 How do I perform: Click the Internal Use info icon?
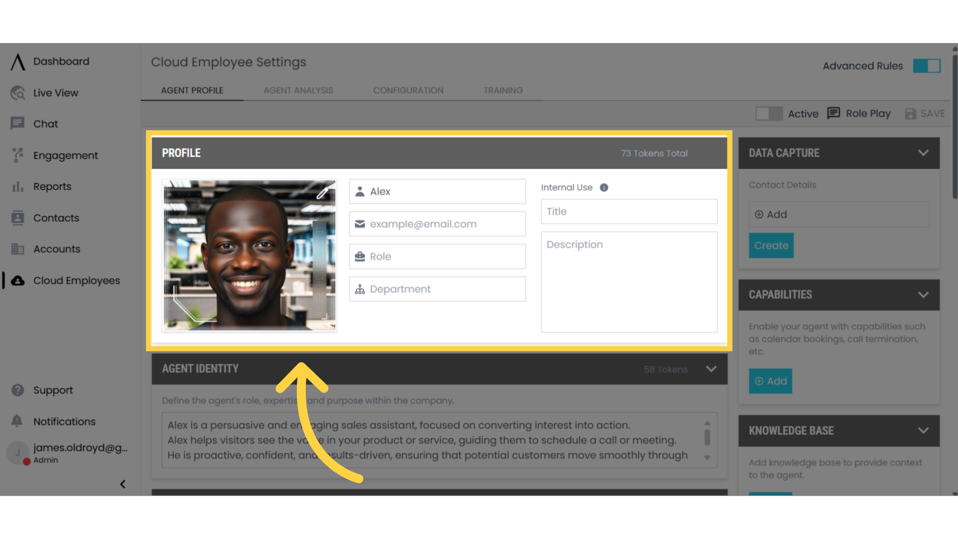604,188
